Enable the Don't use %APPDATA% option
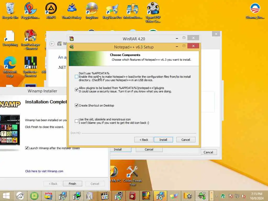268x201 pixels. 77,77
